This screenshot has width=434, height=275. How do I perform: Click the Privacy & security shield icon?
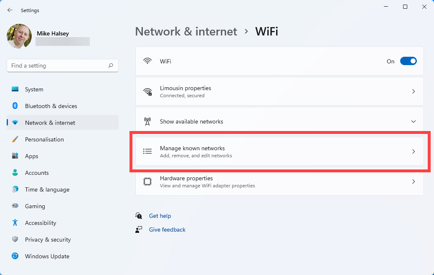tap(15, 240)
